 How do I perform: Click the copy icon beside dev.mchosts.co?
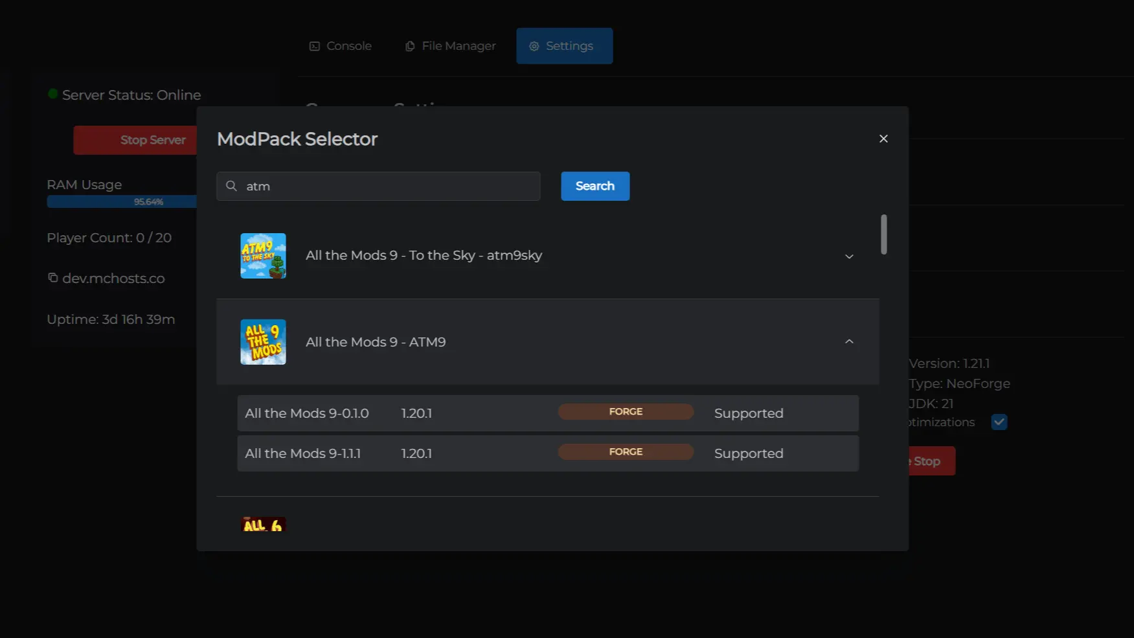point(52,278)
